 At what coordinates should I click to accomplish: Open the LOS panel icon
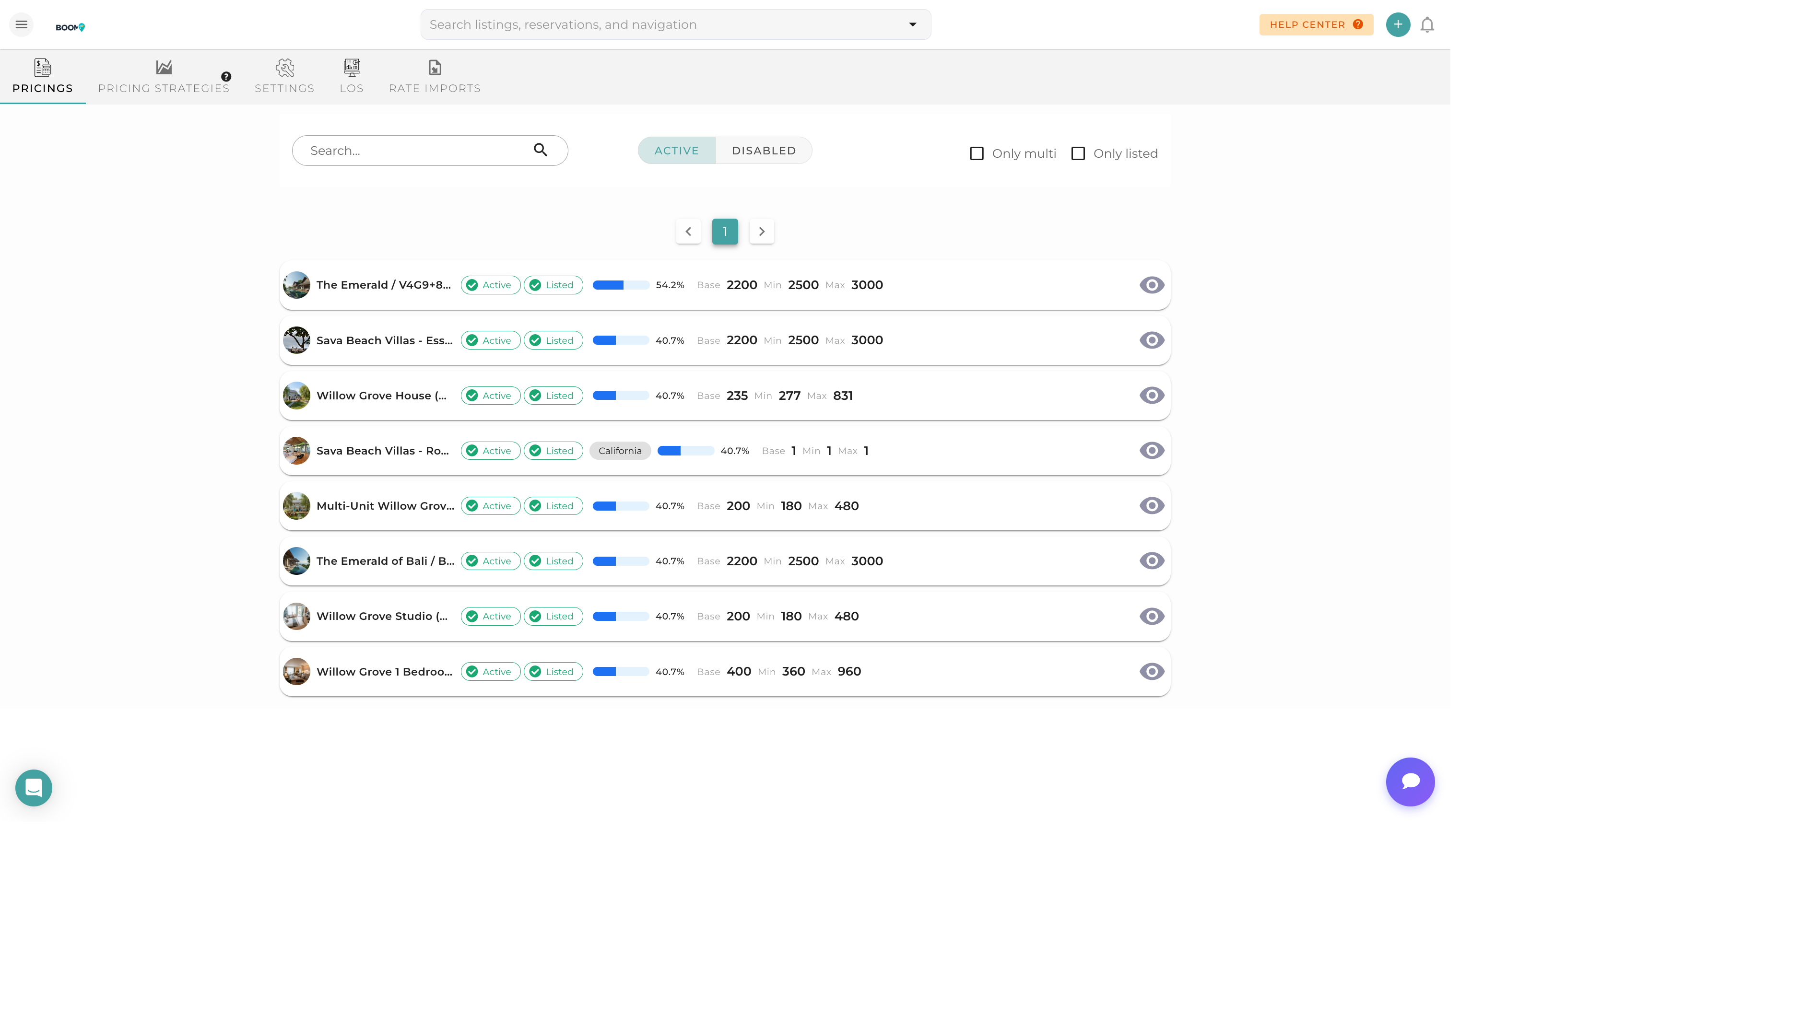pos(351,67)
